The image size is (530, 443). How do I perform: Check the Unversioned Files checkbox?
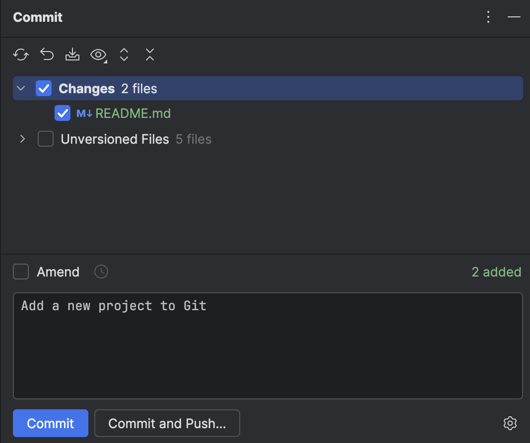pyautogui.click(x=45, y=139)
